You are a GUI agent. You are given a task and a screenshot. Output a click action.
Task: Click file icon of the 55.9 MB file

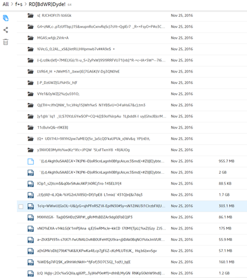point(31,240)
